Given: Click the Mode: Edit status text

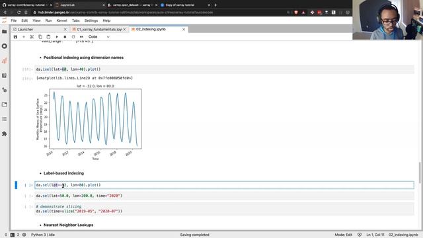Looking at the screenshot, I should point(344,235).
